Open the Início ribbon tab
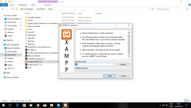This screenshot has height=108, width=191. [12, 5]
